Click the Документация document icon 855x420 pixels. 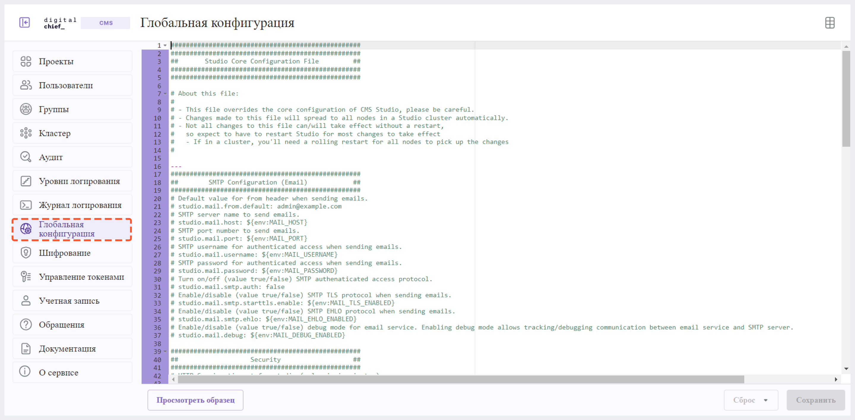tap(26, 349)
